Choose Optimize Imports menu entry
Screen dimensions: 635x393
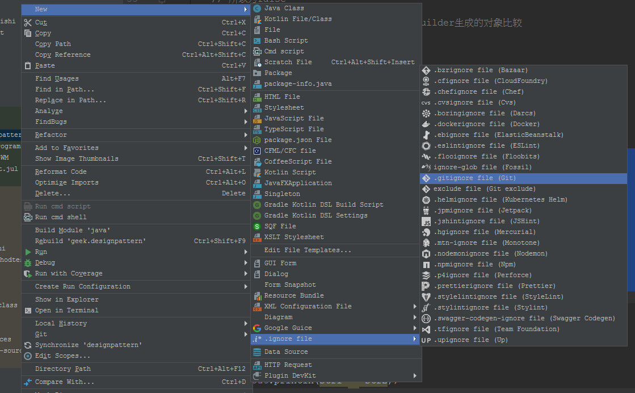(x=136, y=183)
